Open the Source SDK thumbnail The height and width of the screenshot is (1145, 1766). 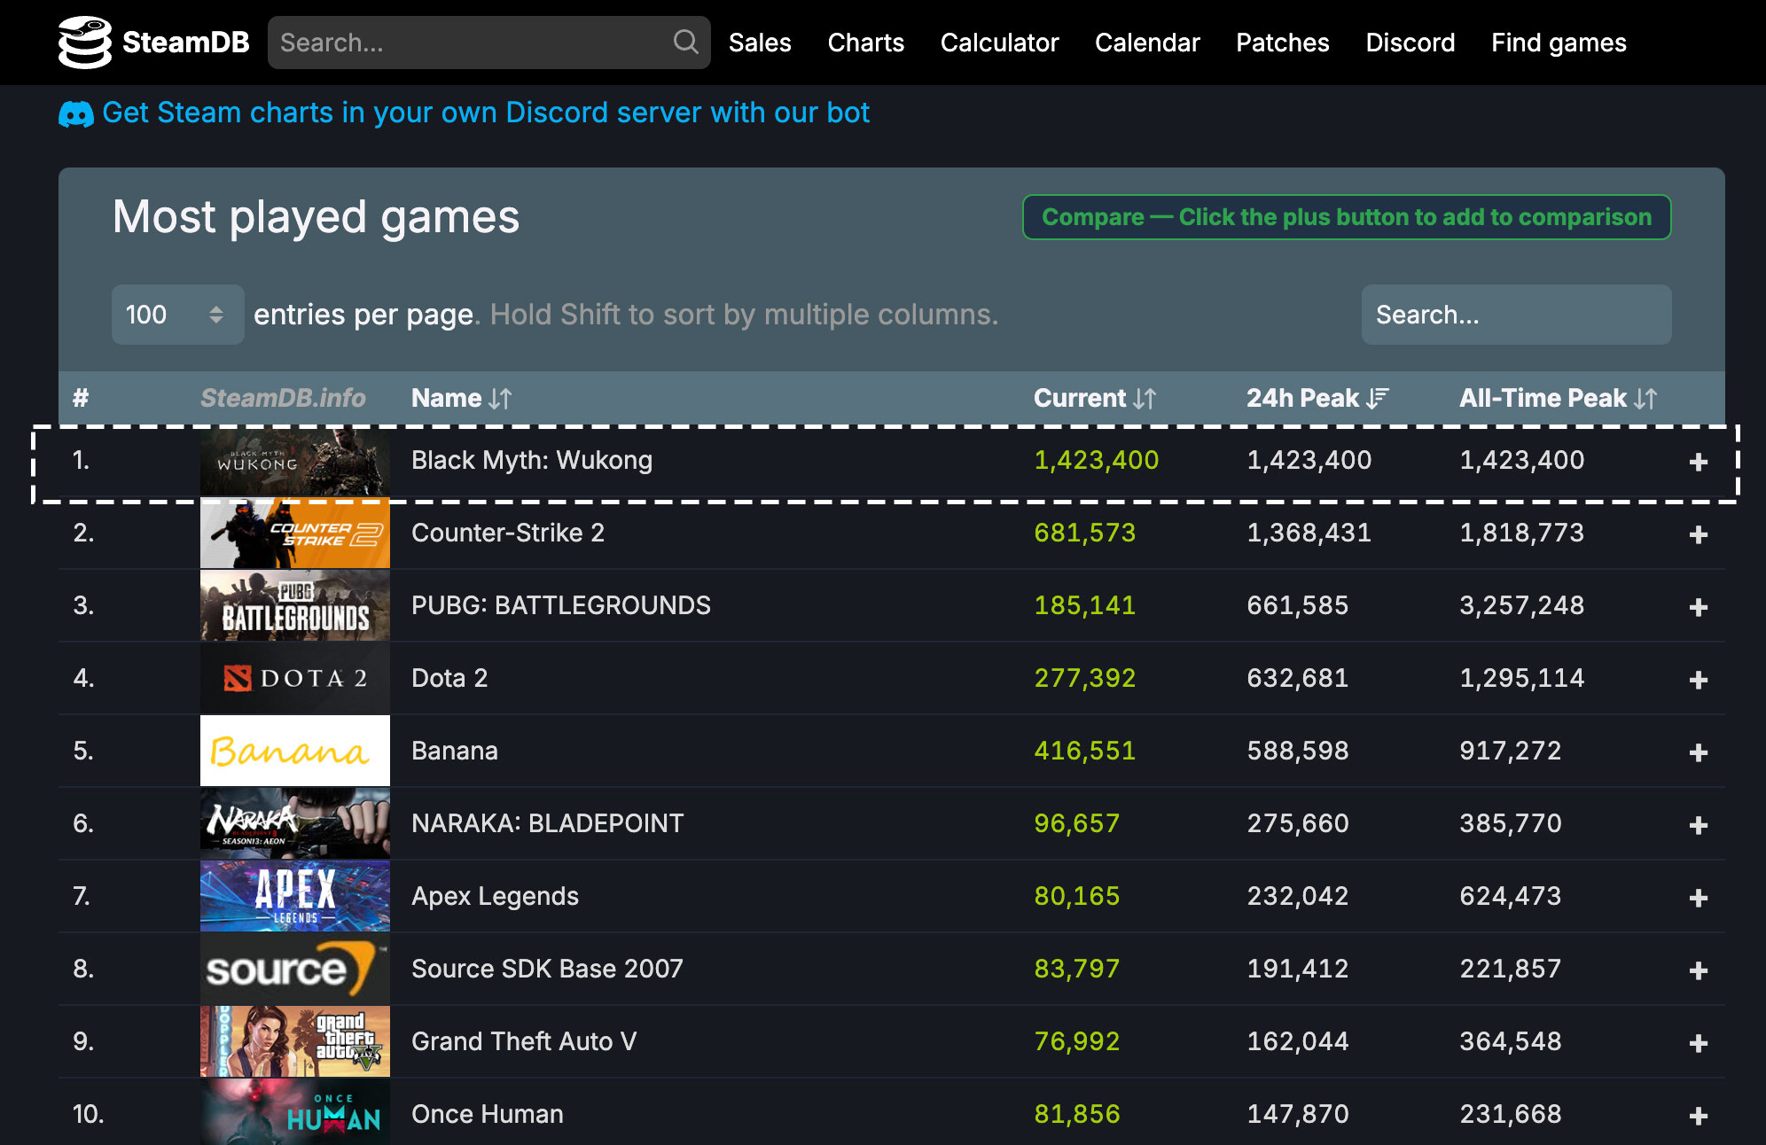[x=295, y=969]
